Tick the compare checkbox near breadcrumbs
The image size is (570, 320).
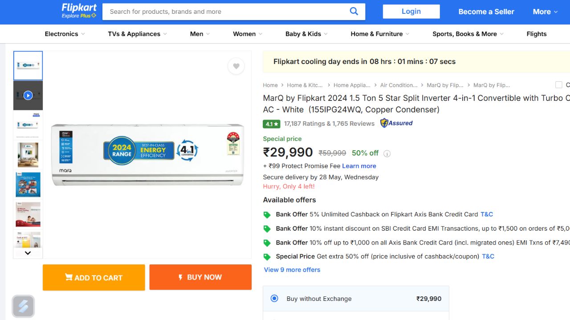pyautogui.click(x=558, y=85)
